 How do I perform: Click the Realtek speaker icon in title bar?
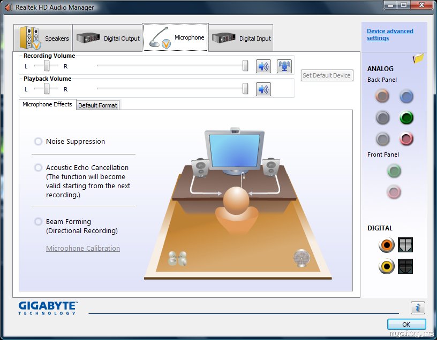click(9, 7)
